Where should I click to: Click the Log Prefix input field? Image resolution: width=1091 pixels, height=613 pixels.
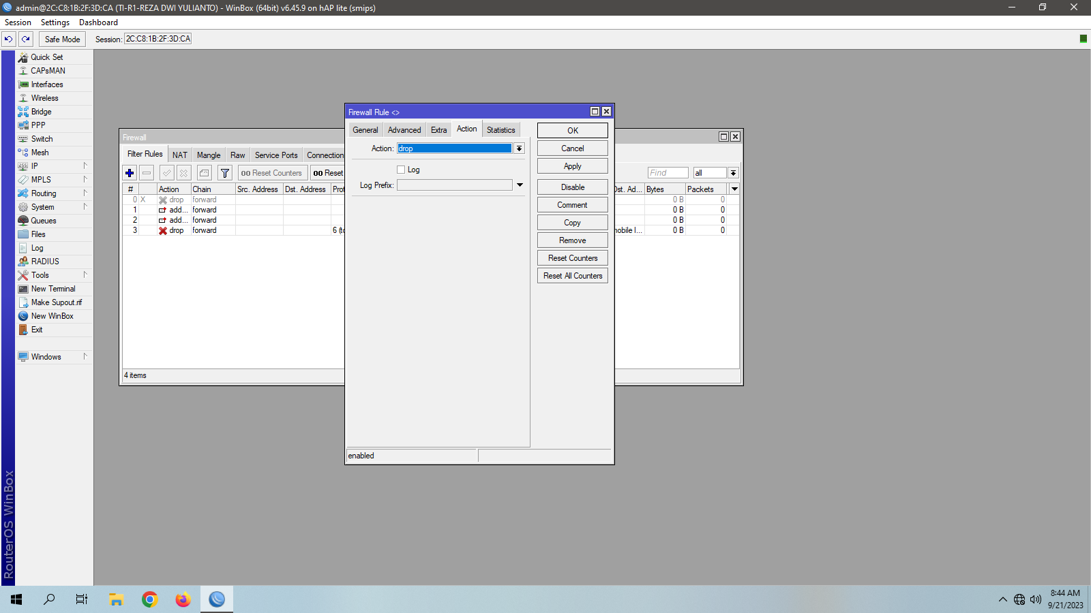[454, 185]
